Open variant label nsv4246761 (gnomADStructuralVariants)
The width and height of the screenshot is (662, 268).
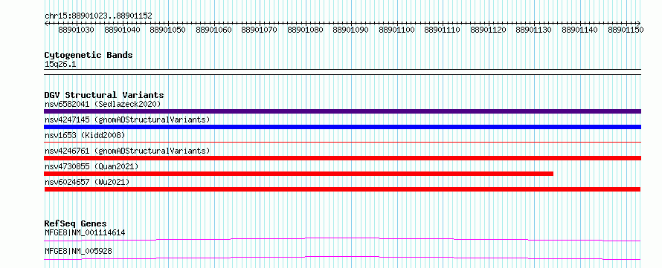[127, 151]
